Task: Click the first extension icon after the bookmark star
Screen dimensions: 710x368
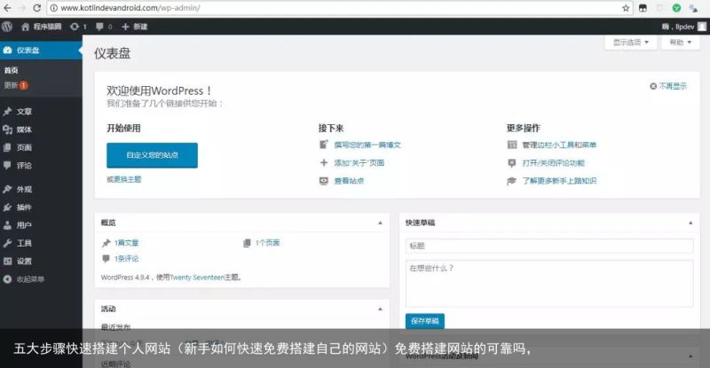Action: click(643, 8)
